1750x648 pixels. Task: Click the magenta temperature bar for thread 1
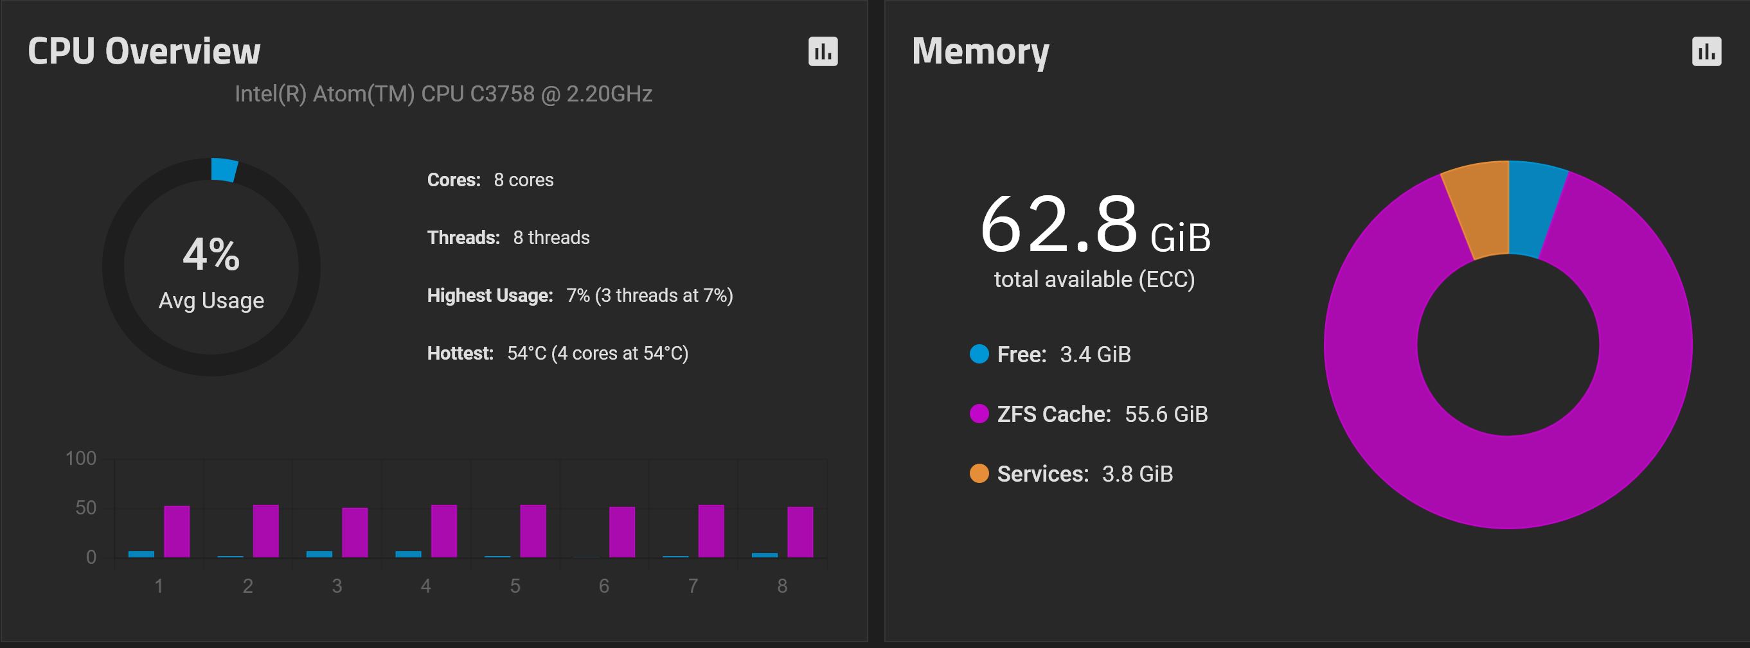(x=177, y=531)
